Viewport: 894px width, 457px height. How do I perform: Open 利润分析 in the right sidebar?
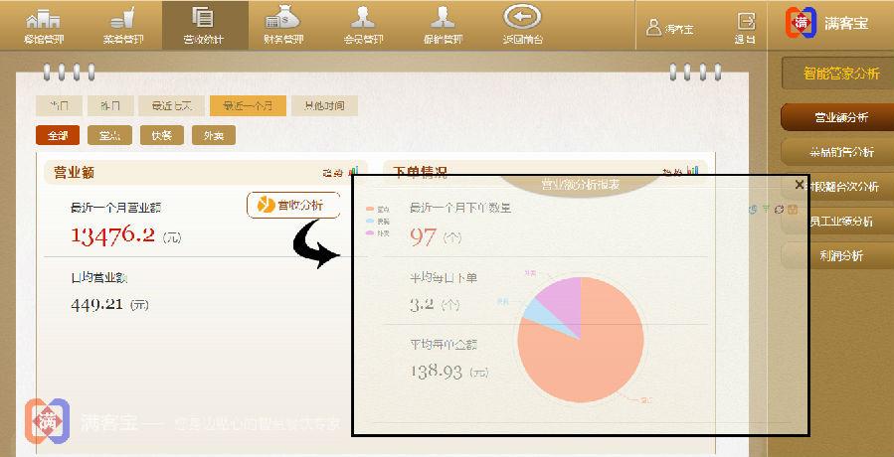pos(840,255)
